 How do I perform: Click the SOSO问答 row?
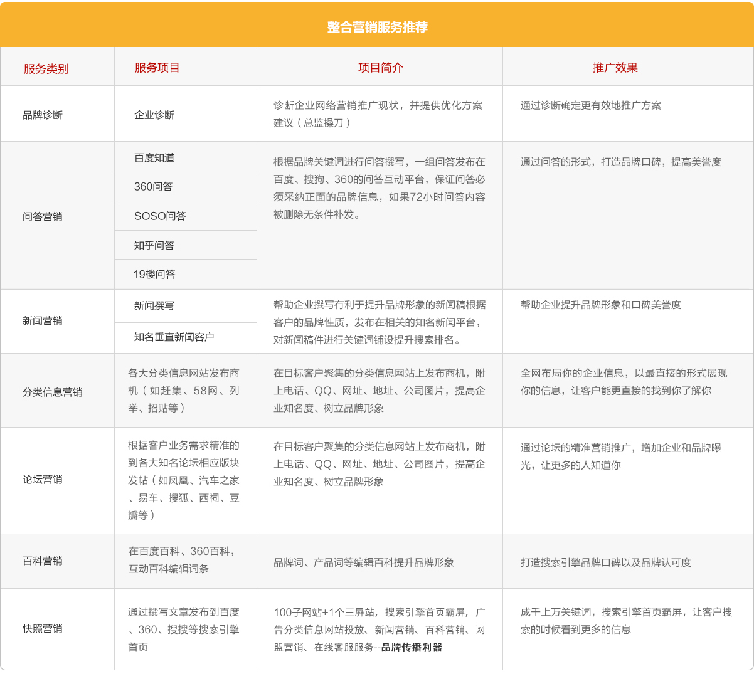pyautogui.click(x=160, y=216)
